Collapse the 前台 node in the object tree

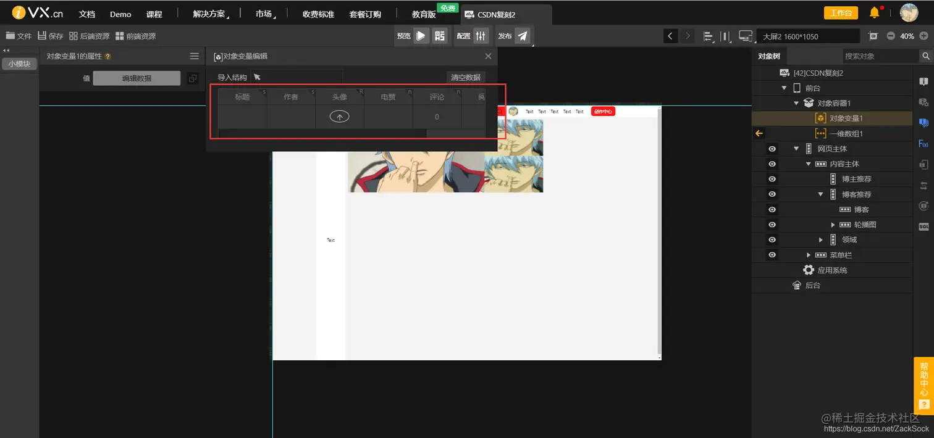point(785,88)
